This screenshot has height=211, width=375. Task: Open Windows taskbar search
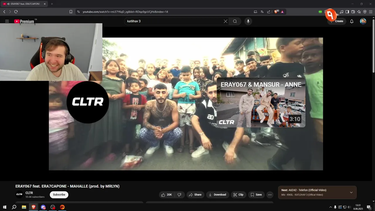[x=14, y=207]
